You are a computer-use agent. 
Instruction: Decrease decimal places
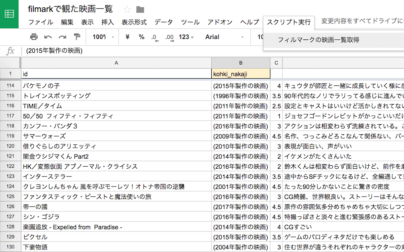click(155, 37)
